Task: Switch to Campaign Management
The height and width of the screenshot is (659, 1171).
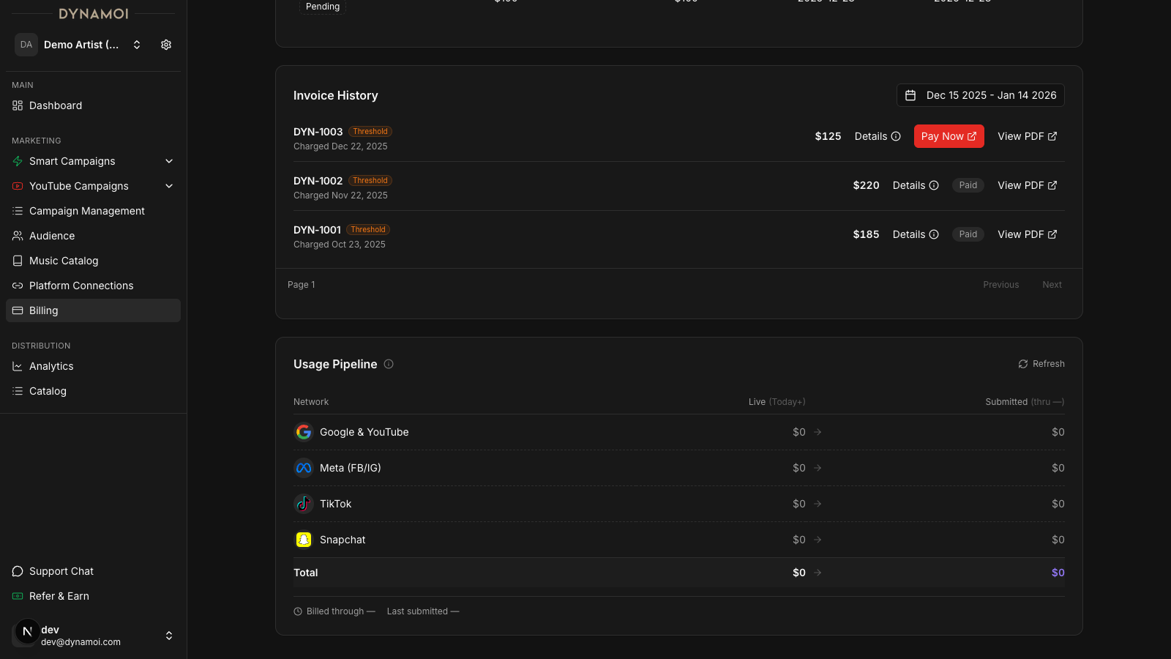Action: (x=86, y=211)
